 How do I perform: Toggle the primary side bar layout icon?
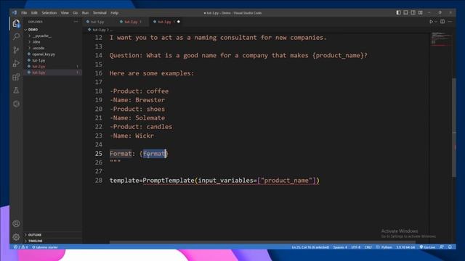tap(398, 13)
